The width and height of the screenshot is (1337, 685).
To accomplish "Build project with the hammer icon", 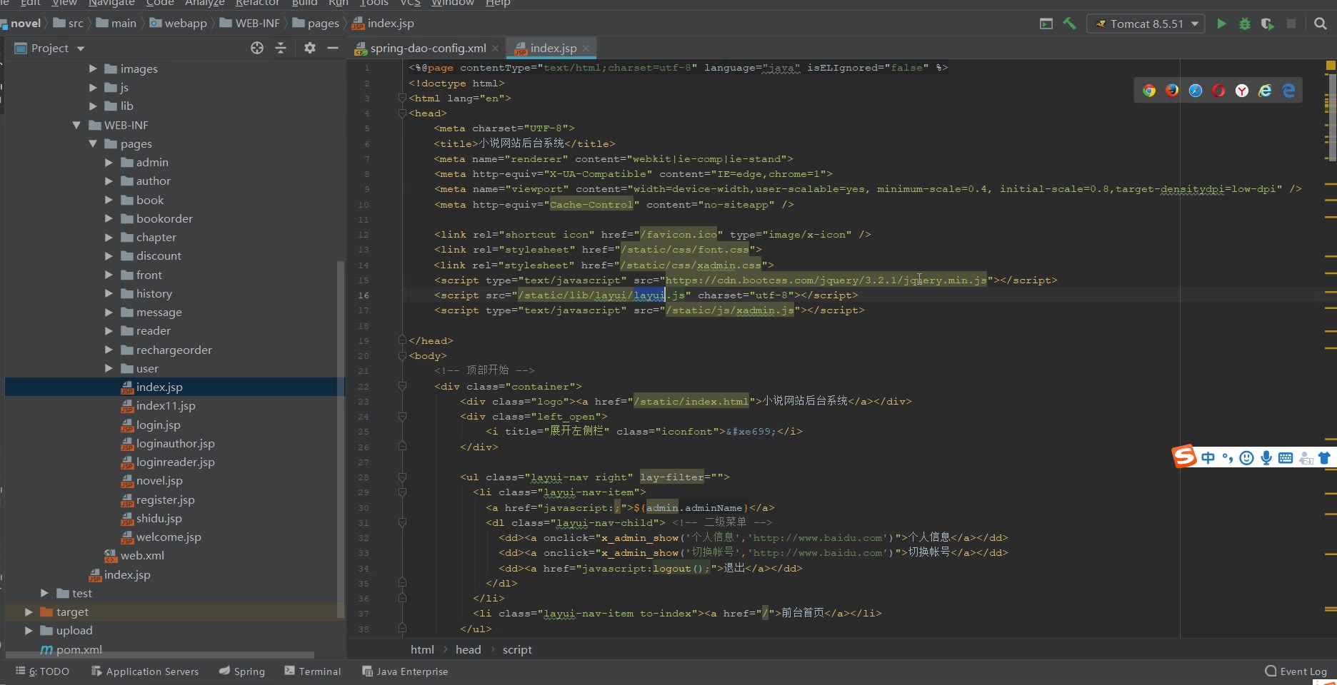I will pyautogui.click(x=1069, y=24).
